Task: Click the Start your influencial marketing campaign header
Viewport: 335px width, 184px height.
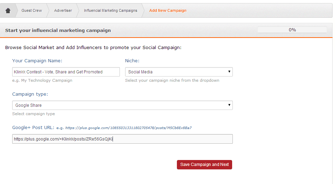Action: pyautogui.click(x=58, y=30)
